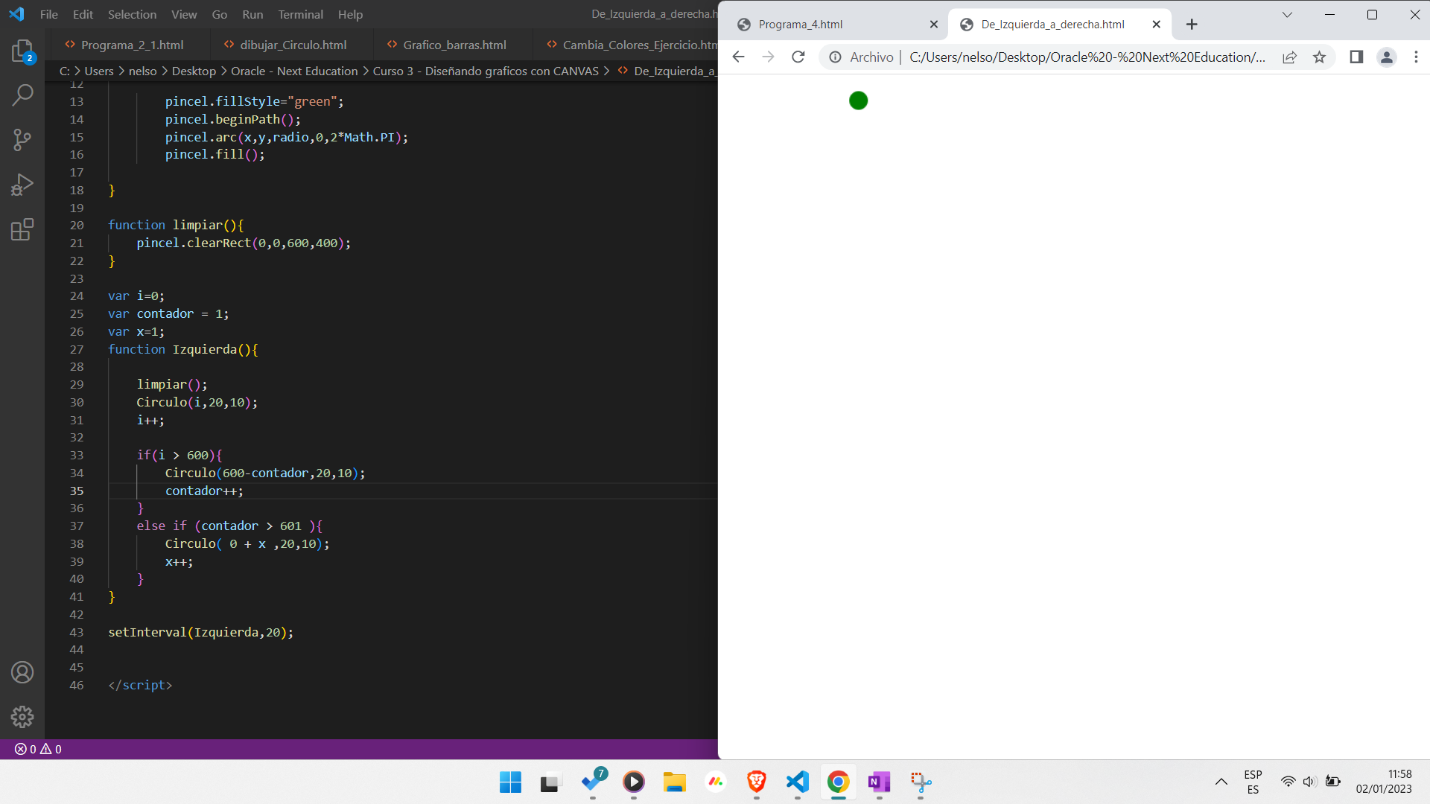Screen dimensions: 1430x804
Task: View site information icon beside Archivo
Action: tap(836, 57)
